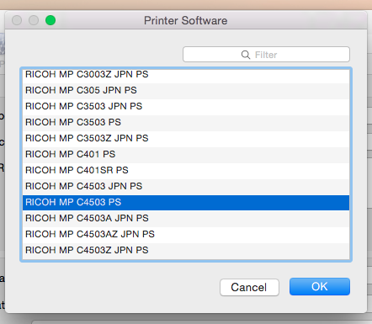Screen dimensions: 372x324
Task: Select RICOH MP C4503Z JPN PS
Action: pyautogui.click(x=186, y=251)
